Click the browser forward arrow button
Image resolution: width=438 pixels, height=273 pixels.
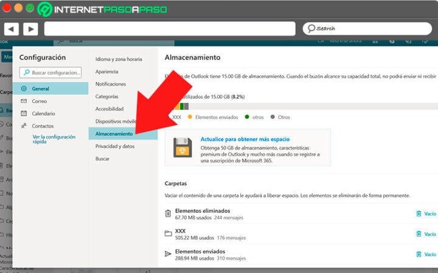30,29
